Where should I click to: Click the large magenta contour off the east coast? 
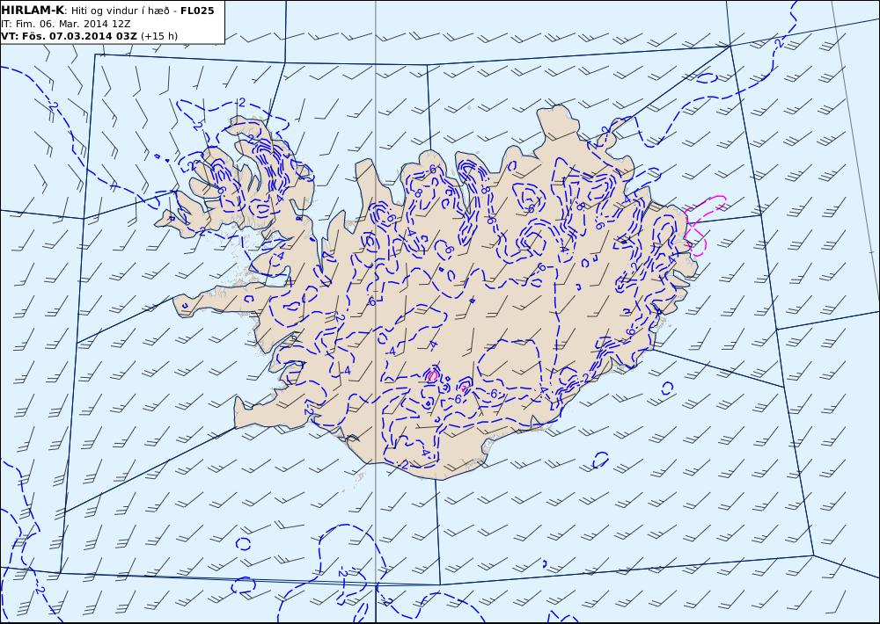pyautogui.click(x=704, y=225)
